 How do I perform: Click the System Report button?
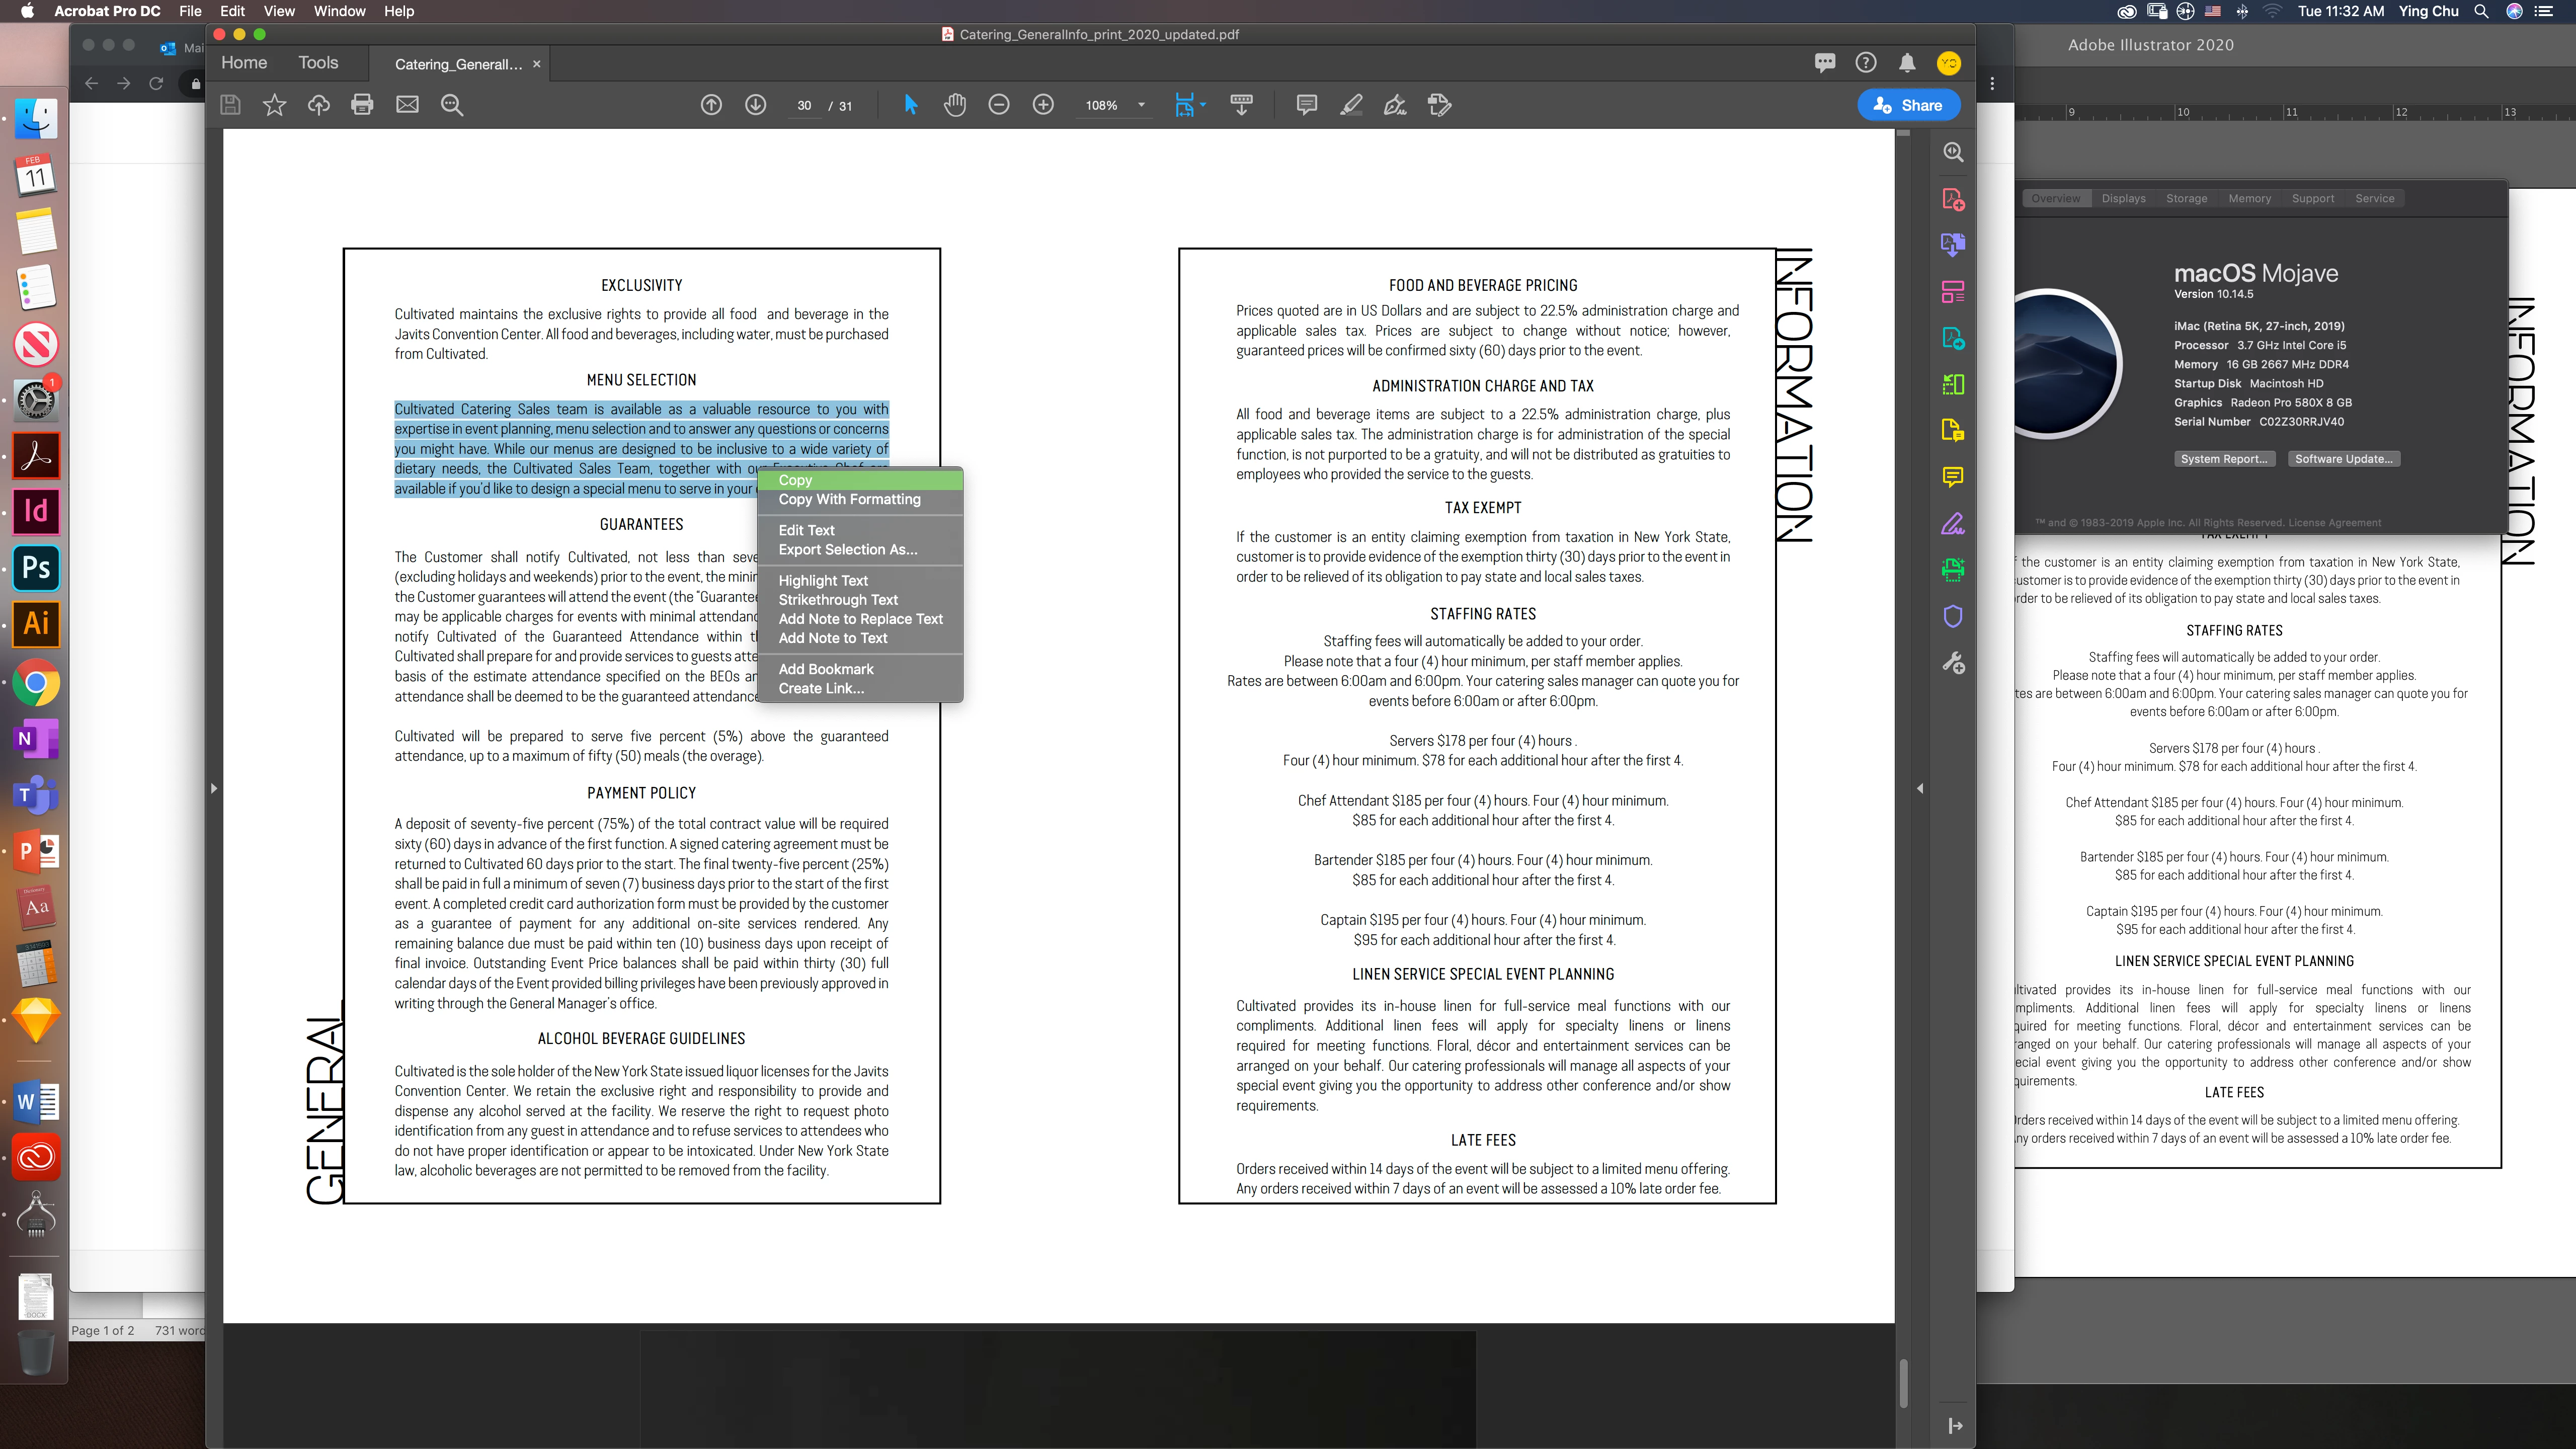pyautogui.click(x=2223, y=459)
